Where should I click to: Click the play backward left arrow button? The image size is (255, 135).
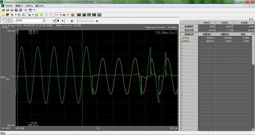[x=54, y=21]
